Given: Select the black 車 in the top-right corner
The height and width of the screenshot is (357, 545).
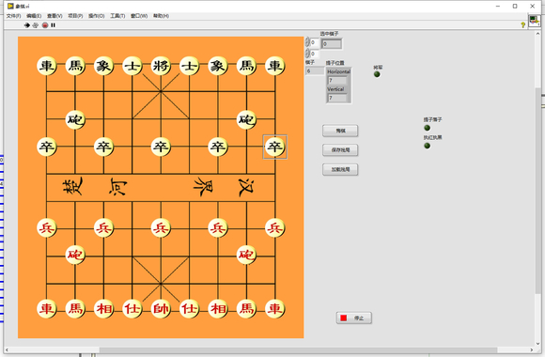Looking at the screenshot, I should click(275, 66).
